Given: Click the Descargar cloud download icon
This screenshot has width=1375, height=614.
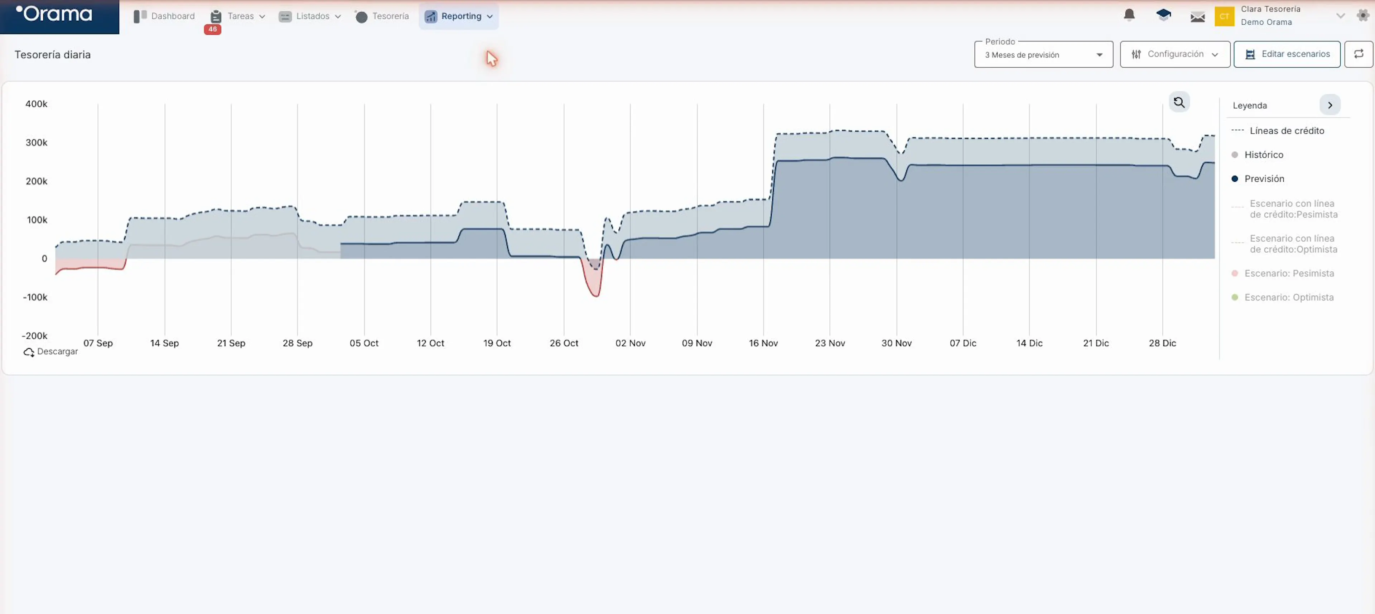Looking at the screenshot, I should pos(29,352).
